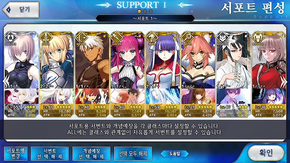Open 도움말 help button
Image resolution: width=290 pixels, height=163 pixels.
pyautogui.click(x=174, y=154)
